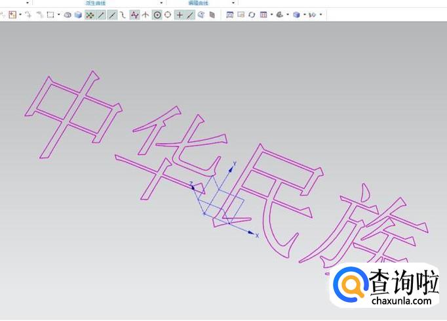Toggle the snap points filter icon
Screen dimensions: 447x321
click(90, 14)
